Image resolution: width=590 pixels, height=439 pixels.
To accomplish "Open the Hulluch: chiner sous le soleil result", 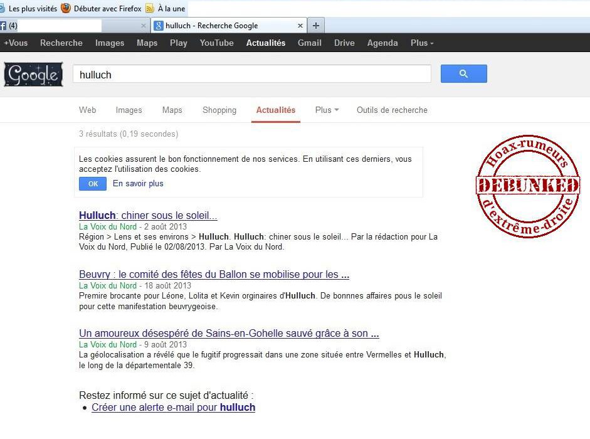I will tap(148, 215).
